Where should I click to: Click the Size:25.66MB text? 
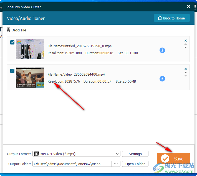point(126,81)
